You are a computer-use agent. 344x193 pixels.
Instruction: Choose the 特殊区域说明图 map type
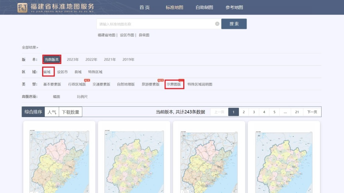pyautogui.click(x=200, y=84)
